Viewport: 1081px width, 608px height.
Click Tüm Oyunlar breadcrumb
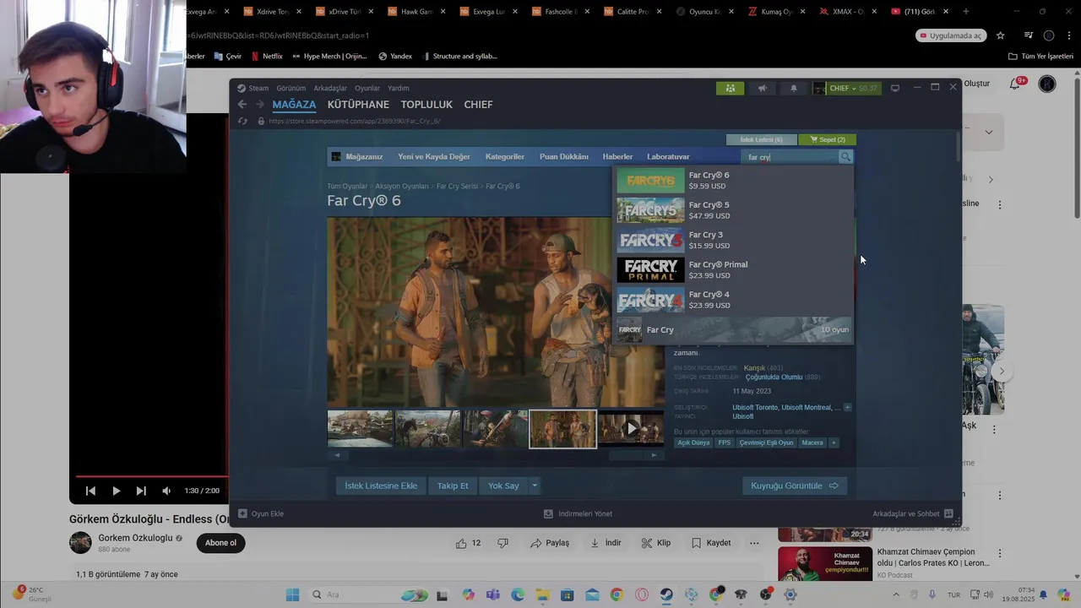click(x=347, y=186)
